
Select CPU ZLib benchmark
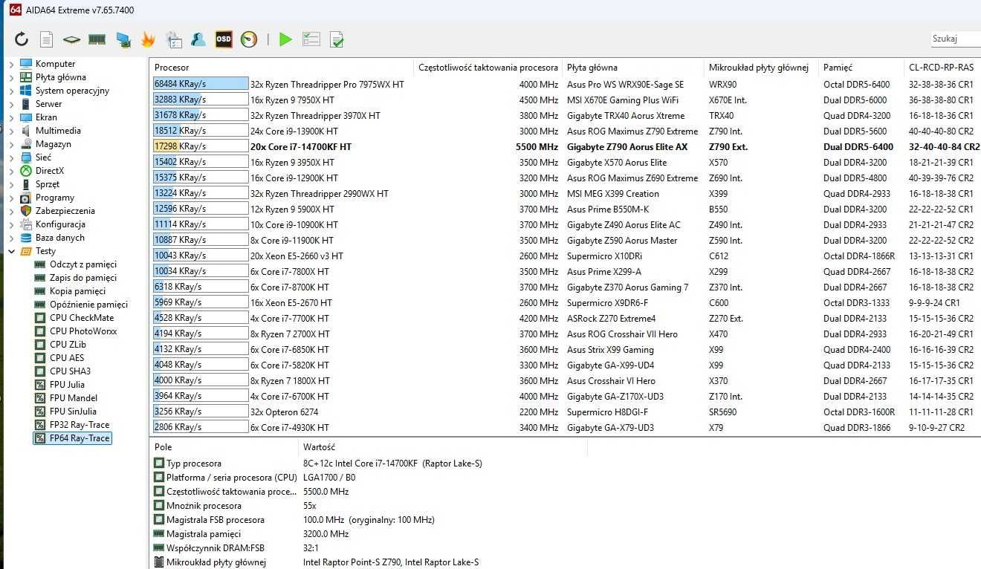click(x=68, y=345)
